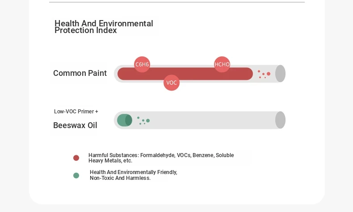
Task: Click the green dots cluster in Beeswax tube
Action: pos(143,121)
